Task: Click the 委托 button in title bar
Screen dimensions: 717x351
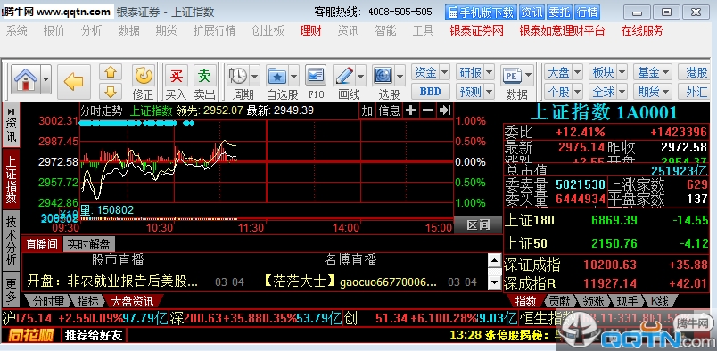Action: click(x=559, y=12)
